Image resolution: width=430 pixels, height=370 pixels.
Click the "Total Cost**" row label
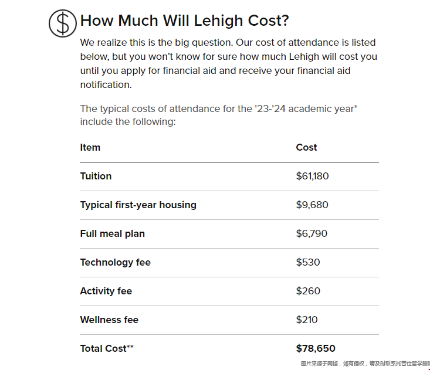[x=107, y=348]
